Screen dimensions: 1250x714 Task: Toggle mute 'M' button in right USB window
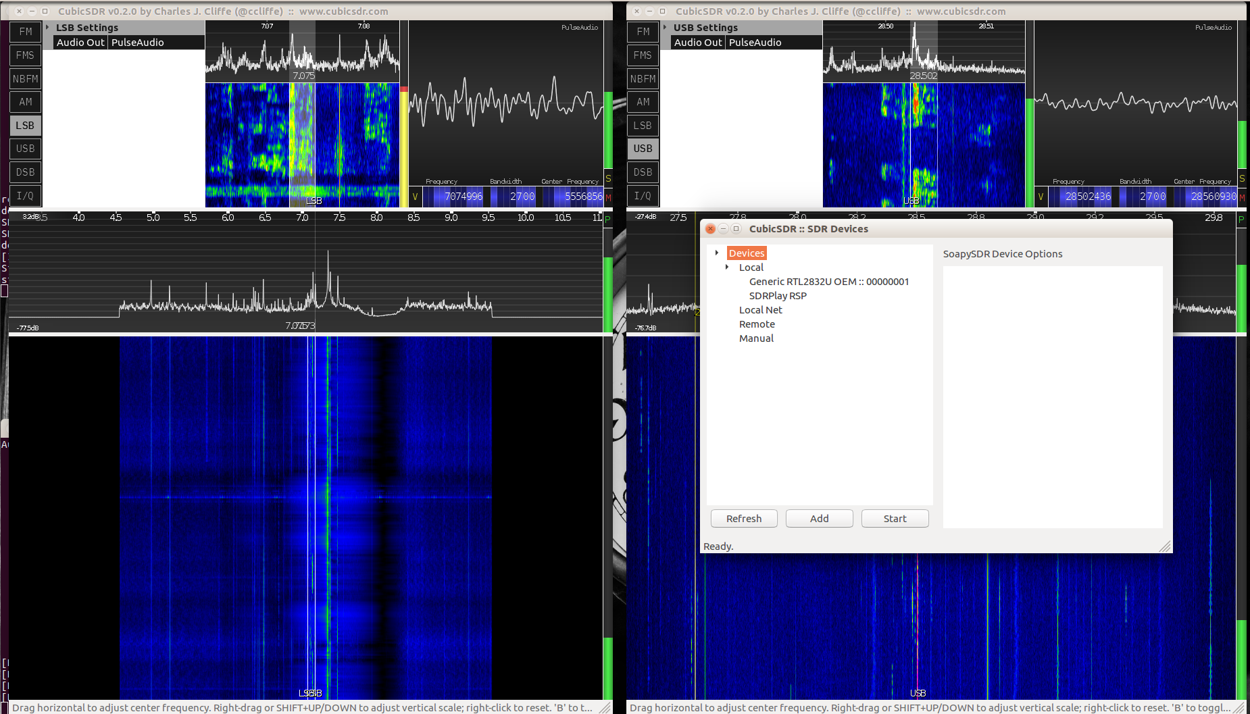(x=1242, y=197)
